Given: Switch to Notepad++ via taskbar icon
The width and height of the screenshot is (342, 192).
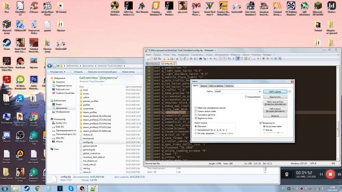Looking at the screenshot, I should [93, 188].
